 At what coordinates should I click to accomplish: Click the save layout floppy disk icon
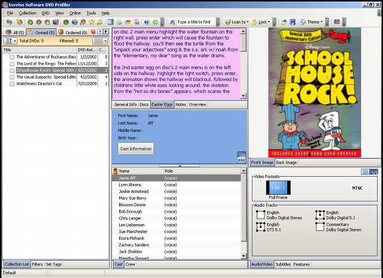(293, 22)
